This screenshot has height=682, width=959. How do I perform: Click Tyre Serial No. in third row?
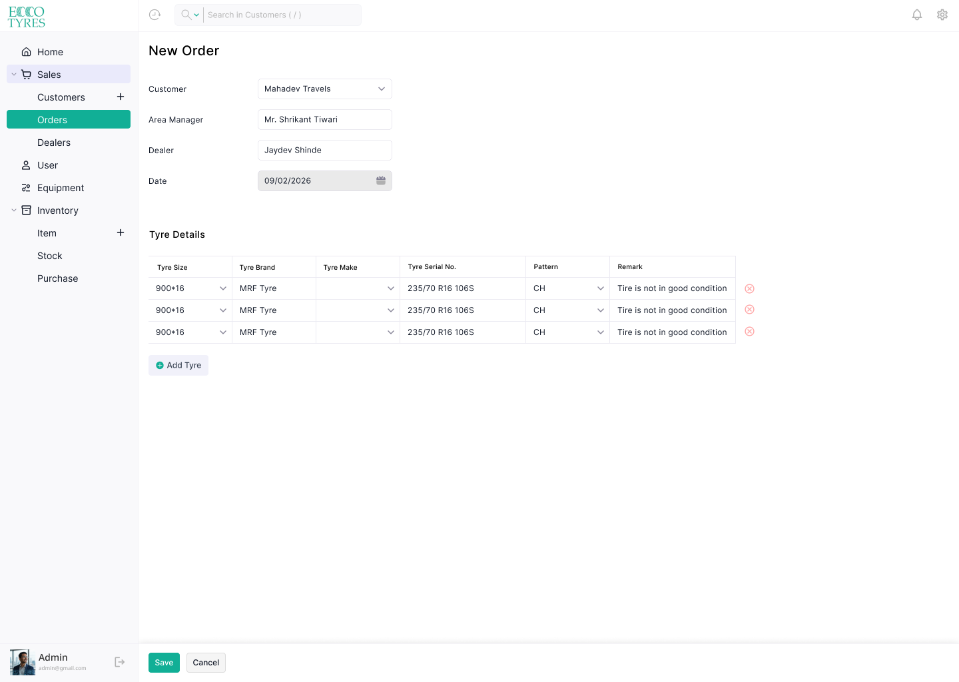(463, 332)
